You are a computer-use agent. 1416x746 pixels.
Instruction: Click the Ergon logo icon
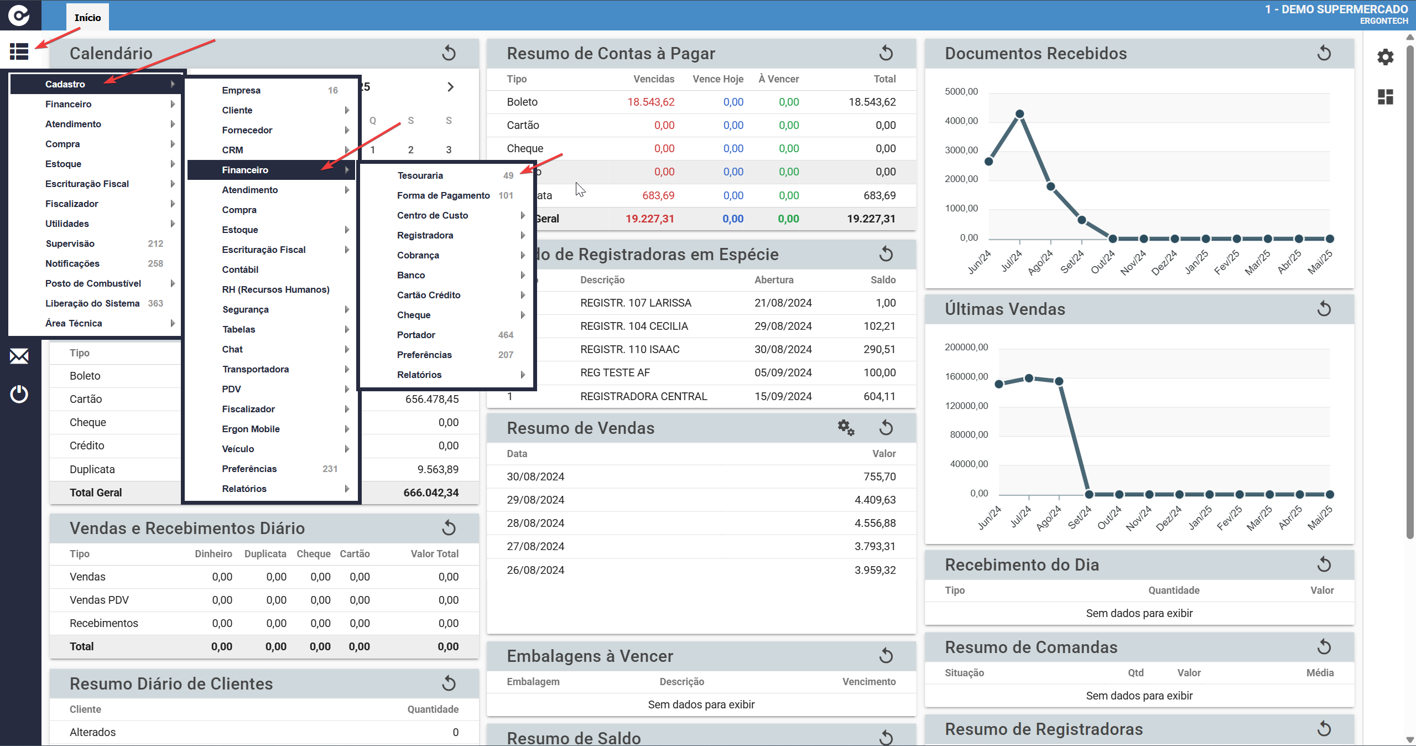coord(19,15)
